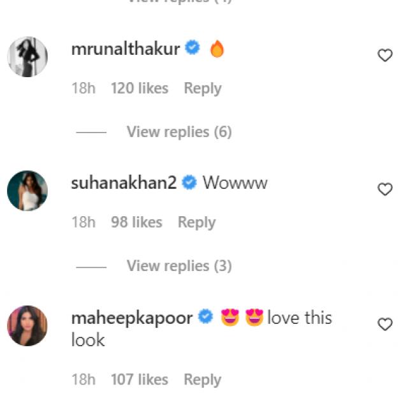
Task: Tap heart on maheepkapoor's comment
Action: pos(385,325)
